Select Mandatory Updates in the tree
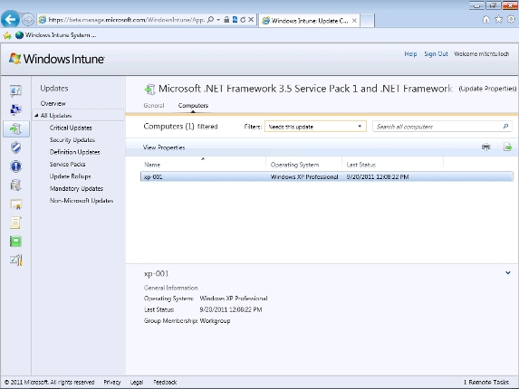Image resolution: width=519 pixels, height=389 pixels. 76,189
